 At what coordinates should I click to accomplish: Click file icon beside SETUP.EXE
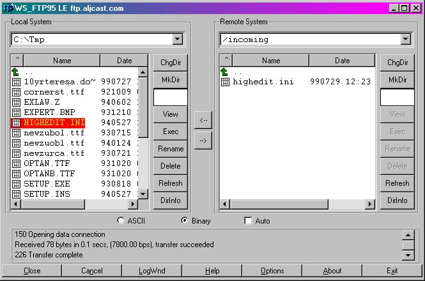pos(16,184)
